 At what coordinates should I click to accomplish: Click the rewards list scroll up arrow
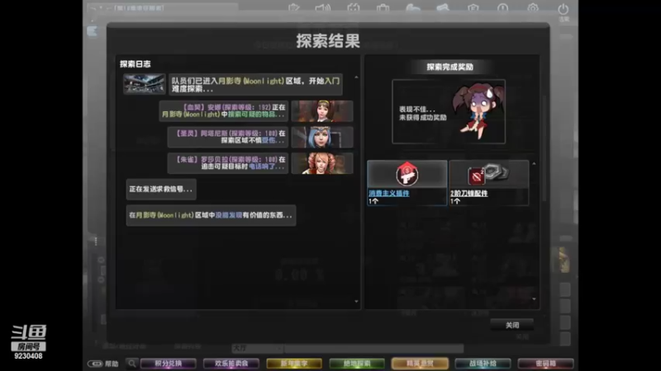point(534,163)
